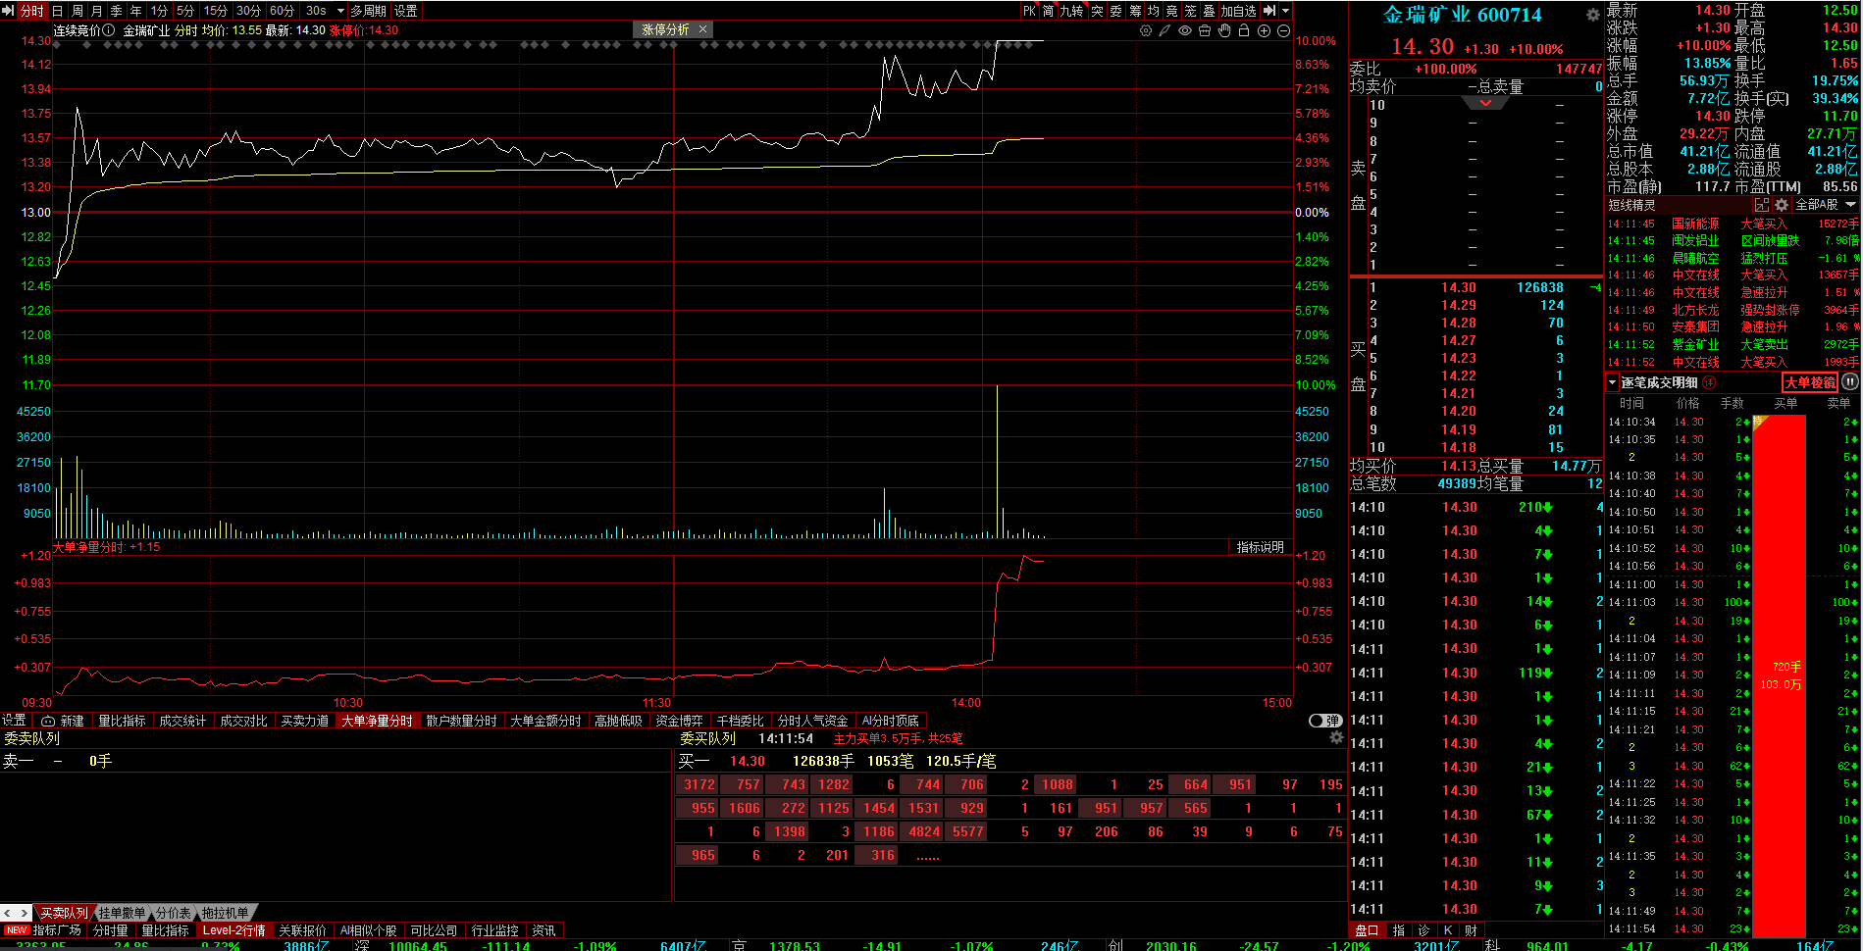The image size is (1863, 951).
Task: Open the toolbox icon in chart toolbar
Action: pos(1205,30)
